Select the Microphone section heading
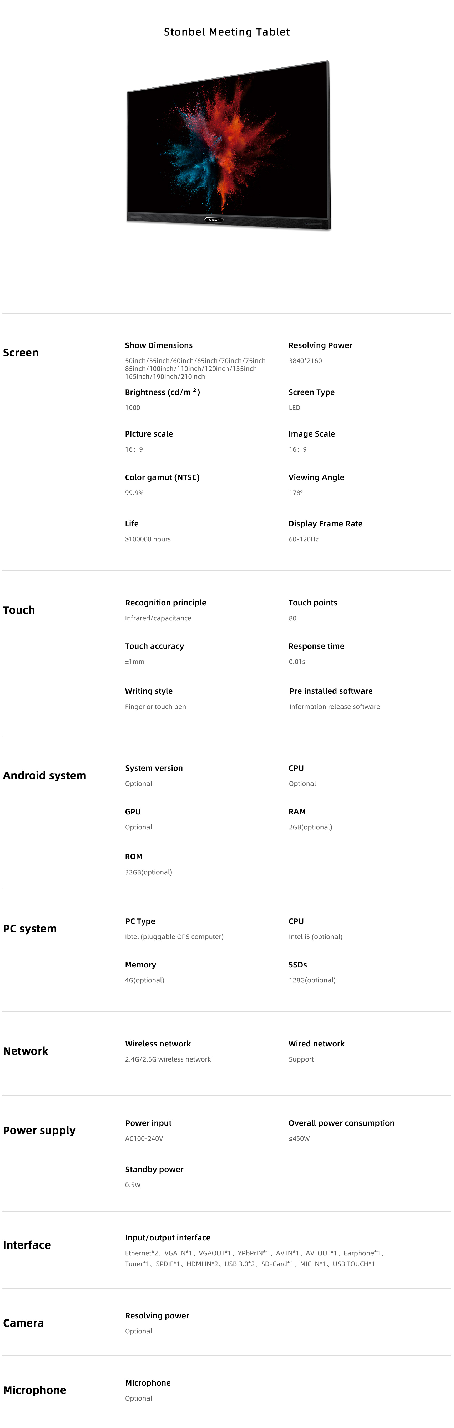Screen dimensions: 454x1428 [x=34, y=1390]
